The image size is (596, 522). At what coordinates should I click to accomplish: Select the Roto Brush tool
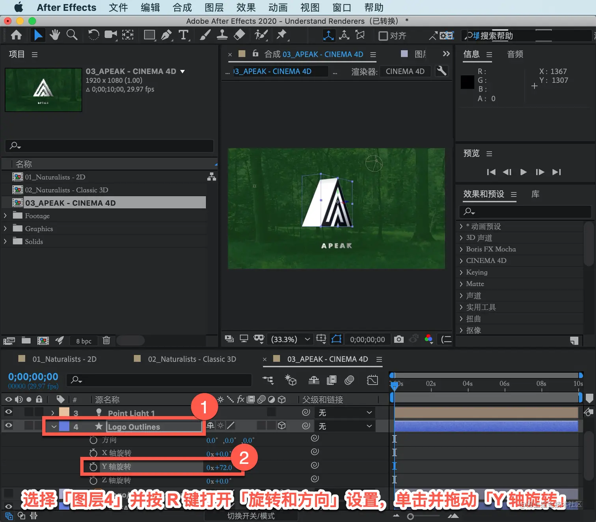(261, 35)
